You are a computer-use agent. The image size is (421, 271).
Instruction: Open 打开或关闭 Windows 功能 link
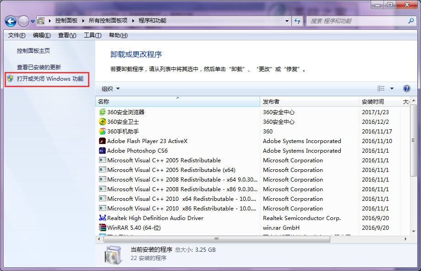50,79
